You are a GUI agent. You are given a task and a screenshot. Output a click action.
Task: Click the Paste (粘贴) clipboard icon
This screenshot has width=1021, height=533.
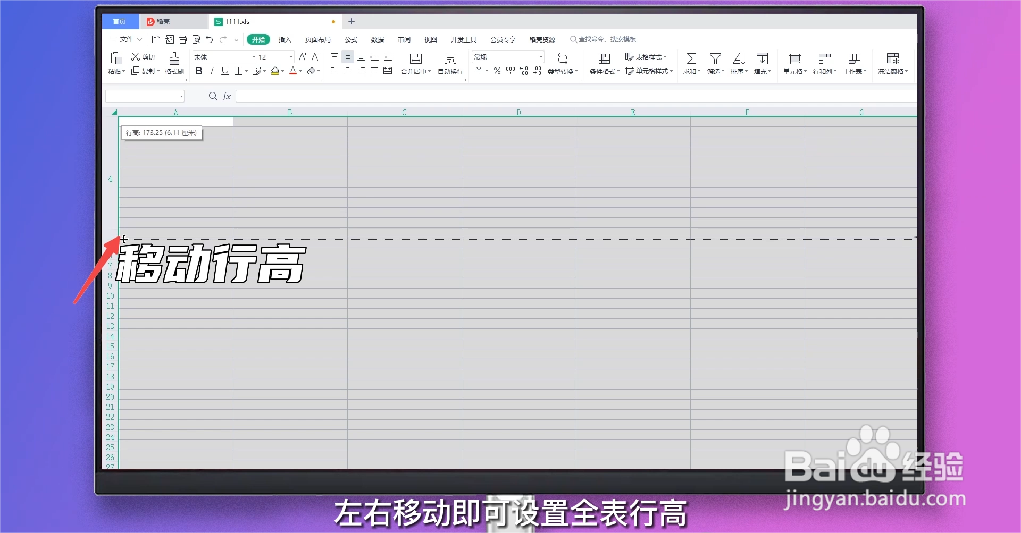(x=116, y=58)
